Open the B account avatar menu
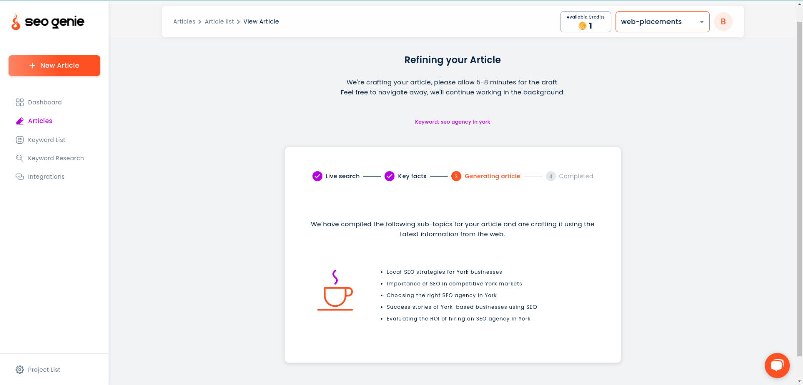 click(723, 22)
